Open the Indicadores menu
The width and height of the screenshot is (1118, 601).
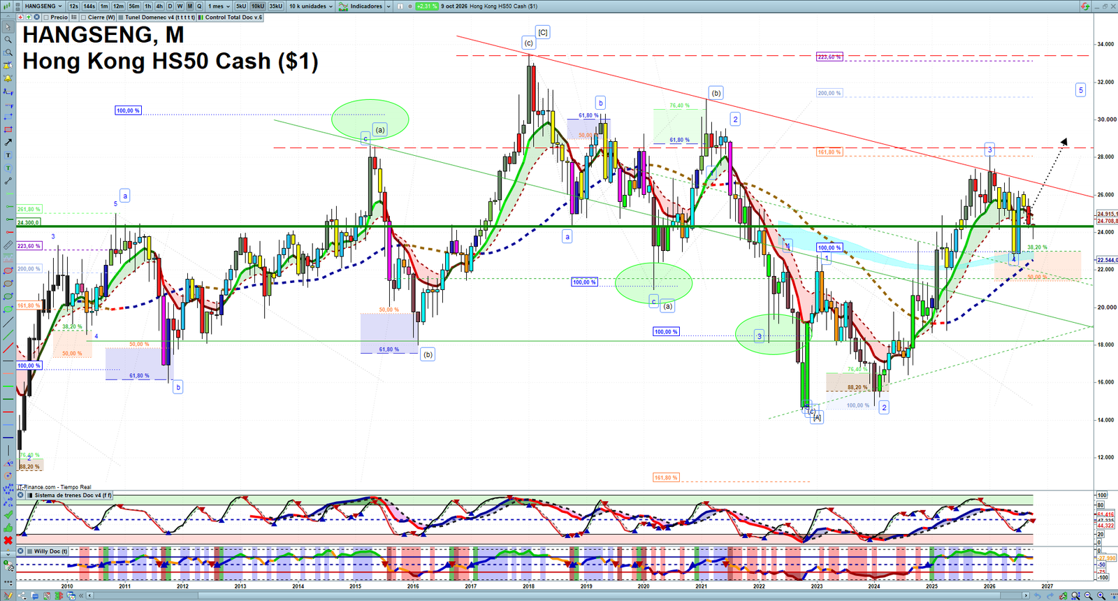pyautogui.click(x=361, y=6)
